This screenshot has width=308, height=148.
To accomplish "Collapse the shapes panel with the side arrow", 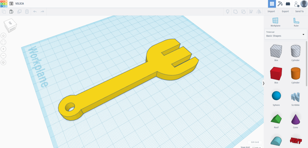I will coord(263,83).
